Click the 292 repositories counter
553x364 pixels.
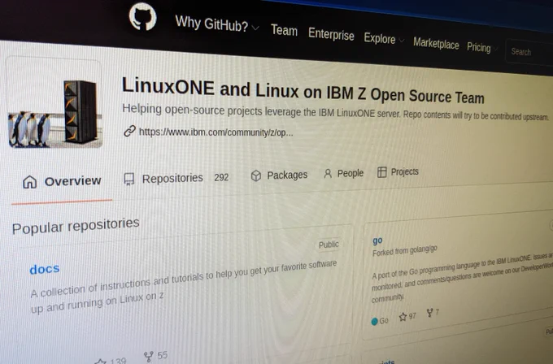(221, 177)
